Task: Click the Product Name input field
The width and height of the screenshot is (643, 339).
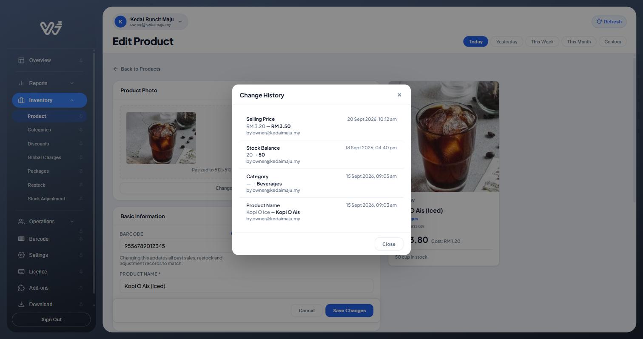Action: click(247, 286)
